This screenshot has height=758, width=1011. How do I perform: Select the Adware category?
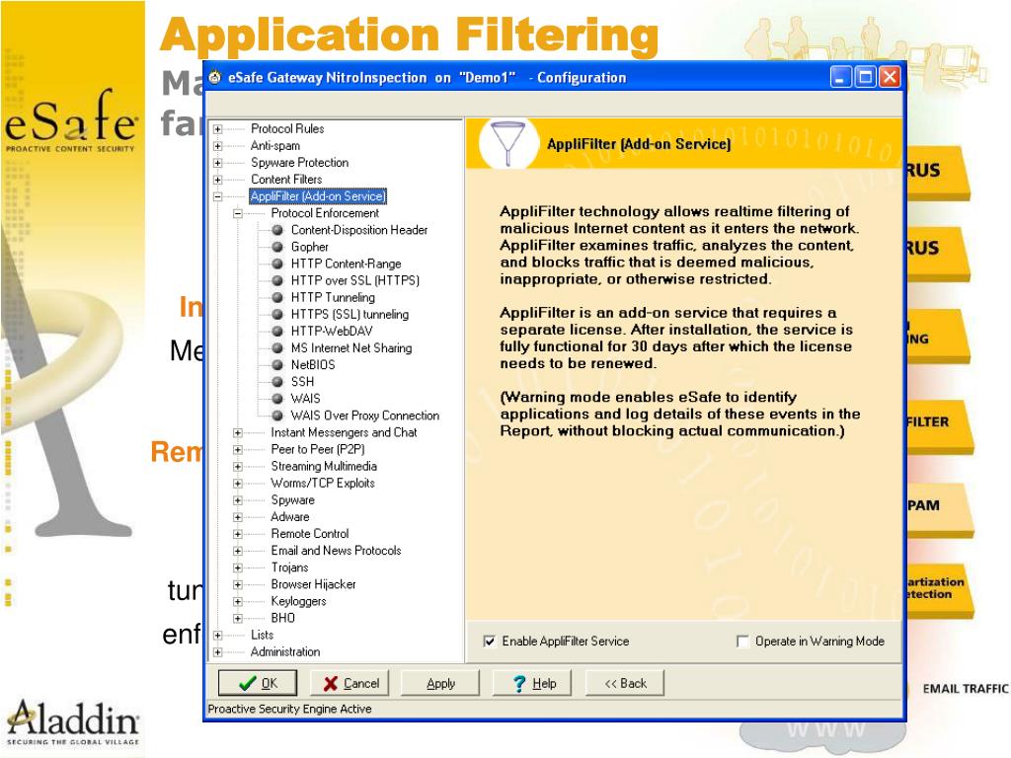pos(290,517)
